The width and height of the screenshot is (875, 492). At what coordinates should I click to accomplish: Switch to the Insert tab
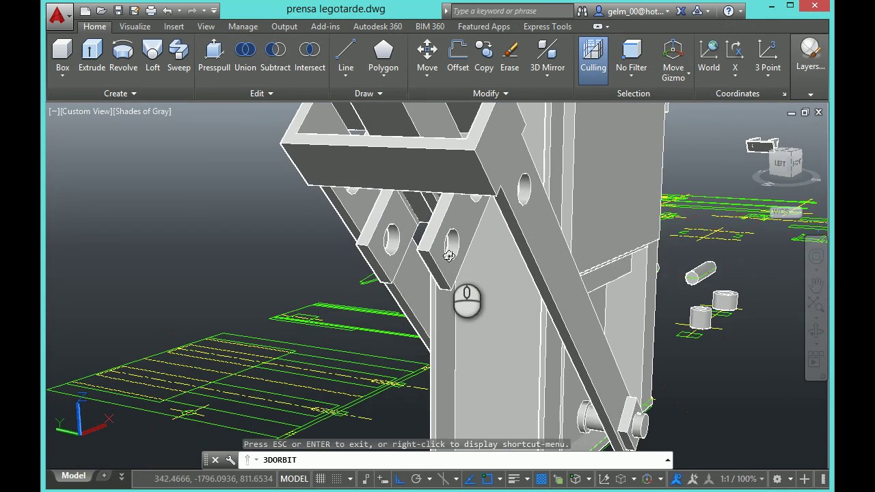174,27
